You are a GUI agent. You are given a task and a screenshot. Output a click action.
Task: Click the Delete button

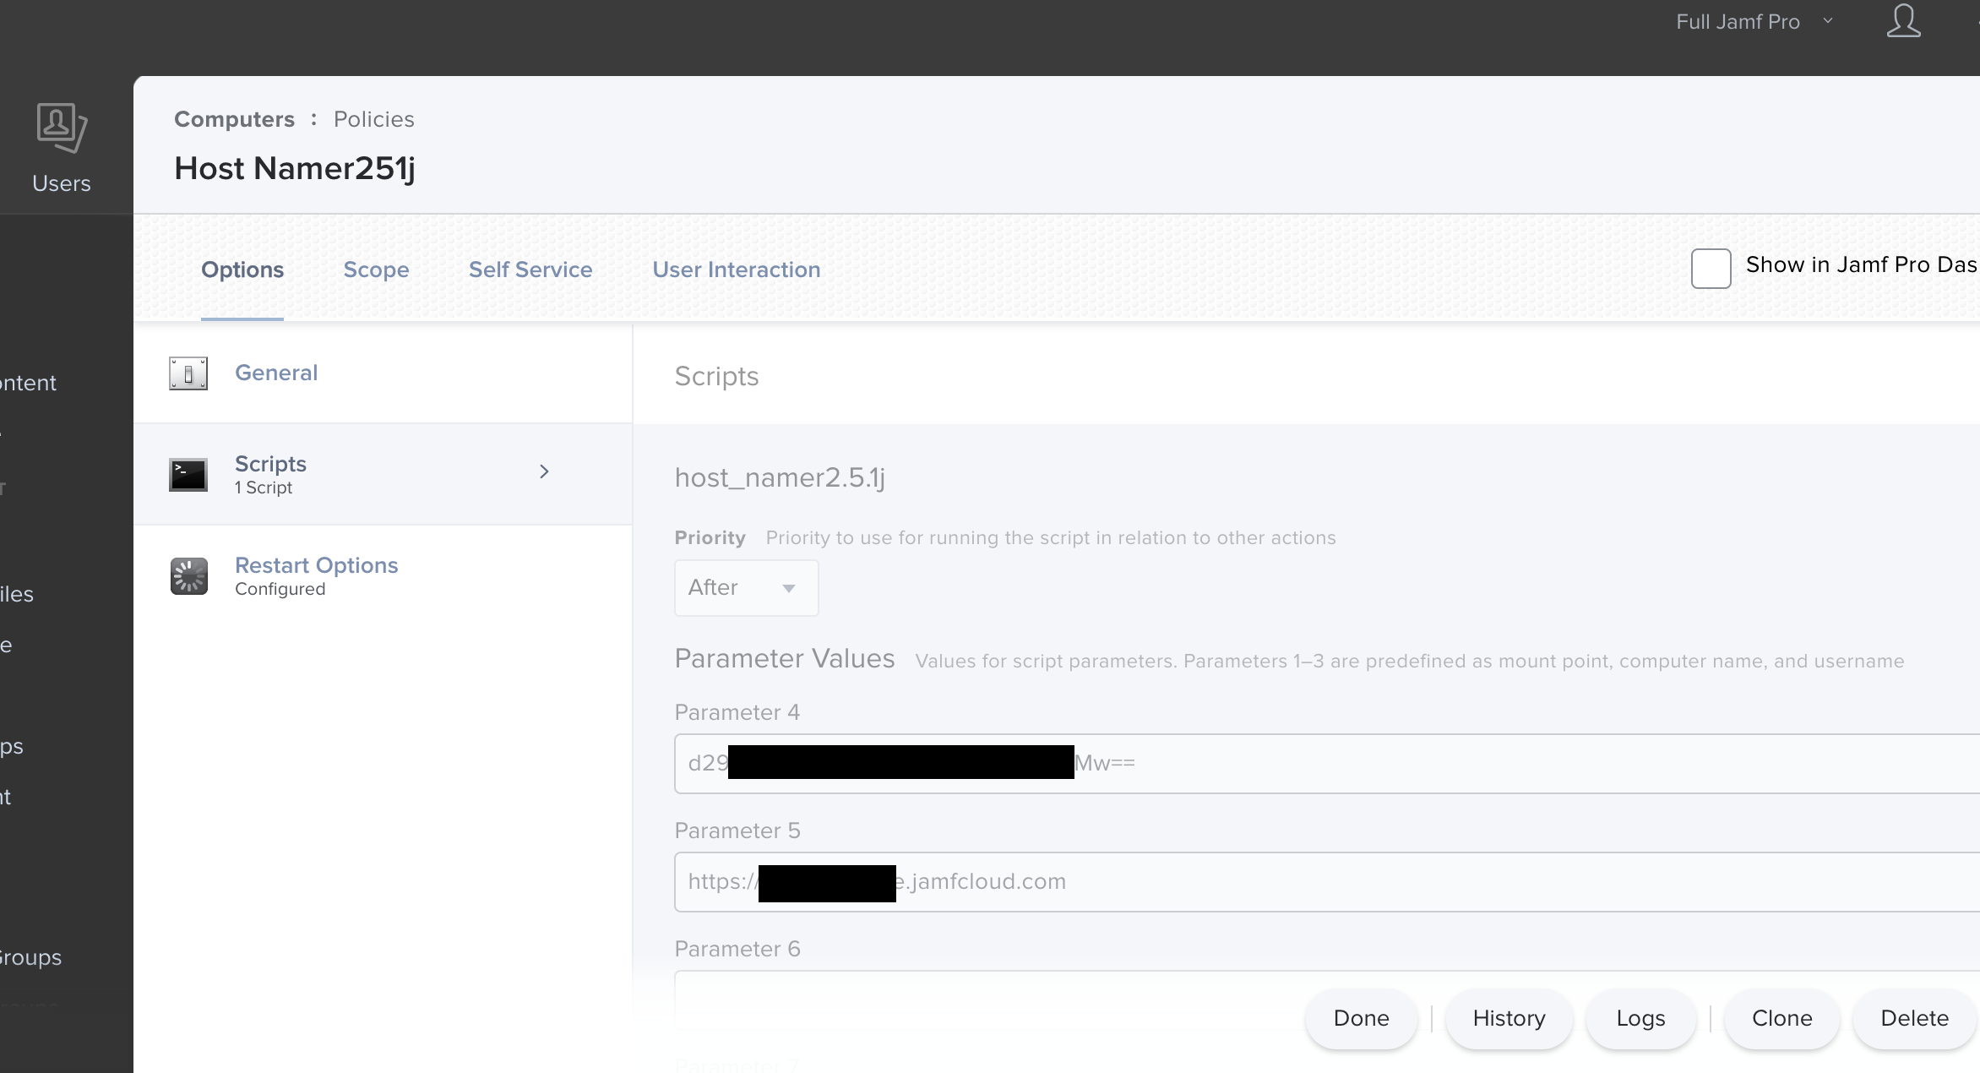[x=1914, y=1018]
